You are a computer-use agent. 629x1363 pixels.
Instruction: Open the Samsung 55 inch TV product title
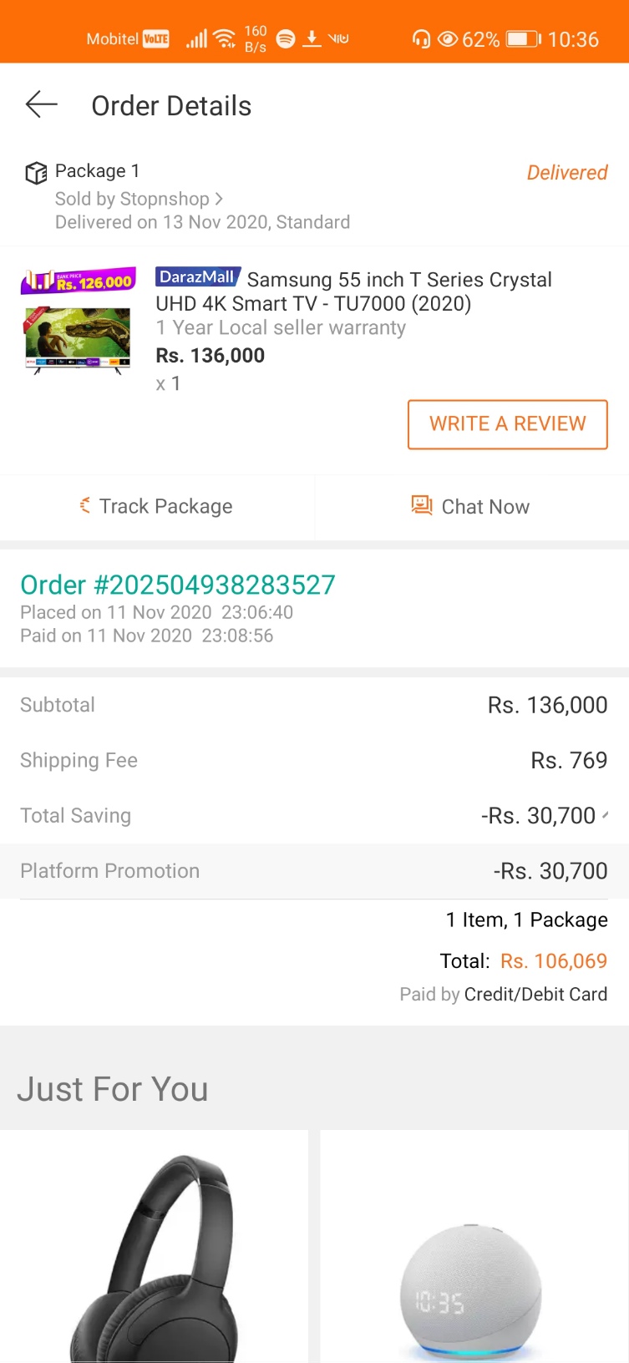(x=354, y=291)
